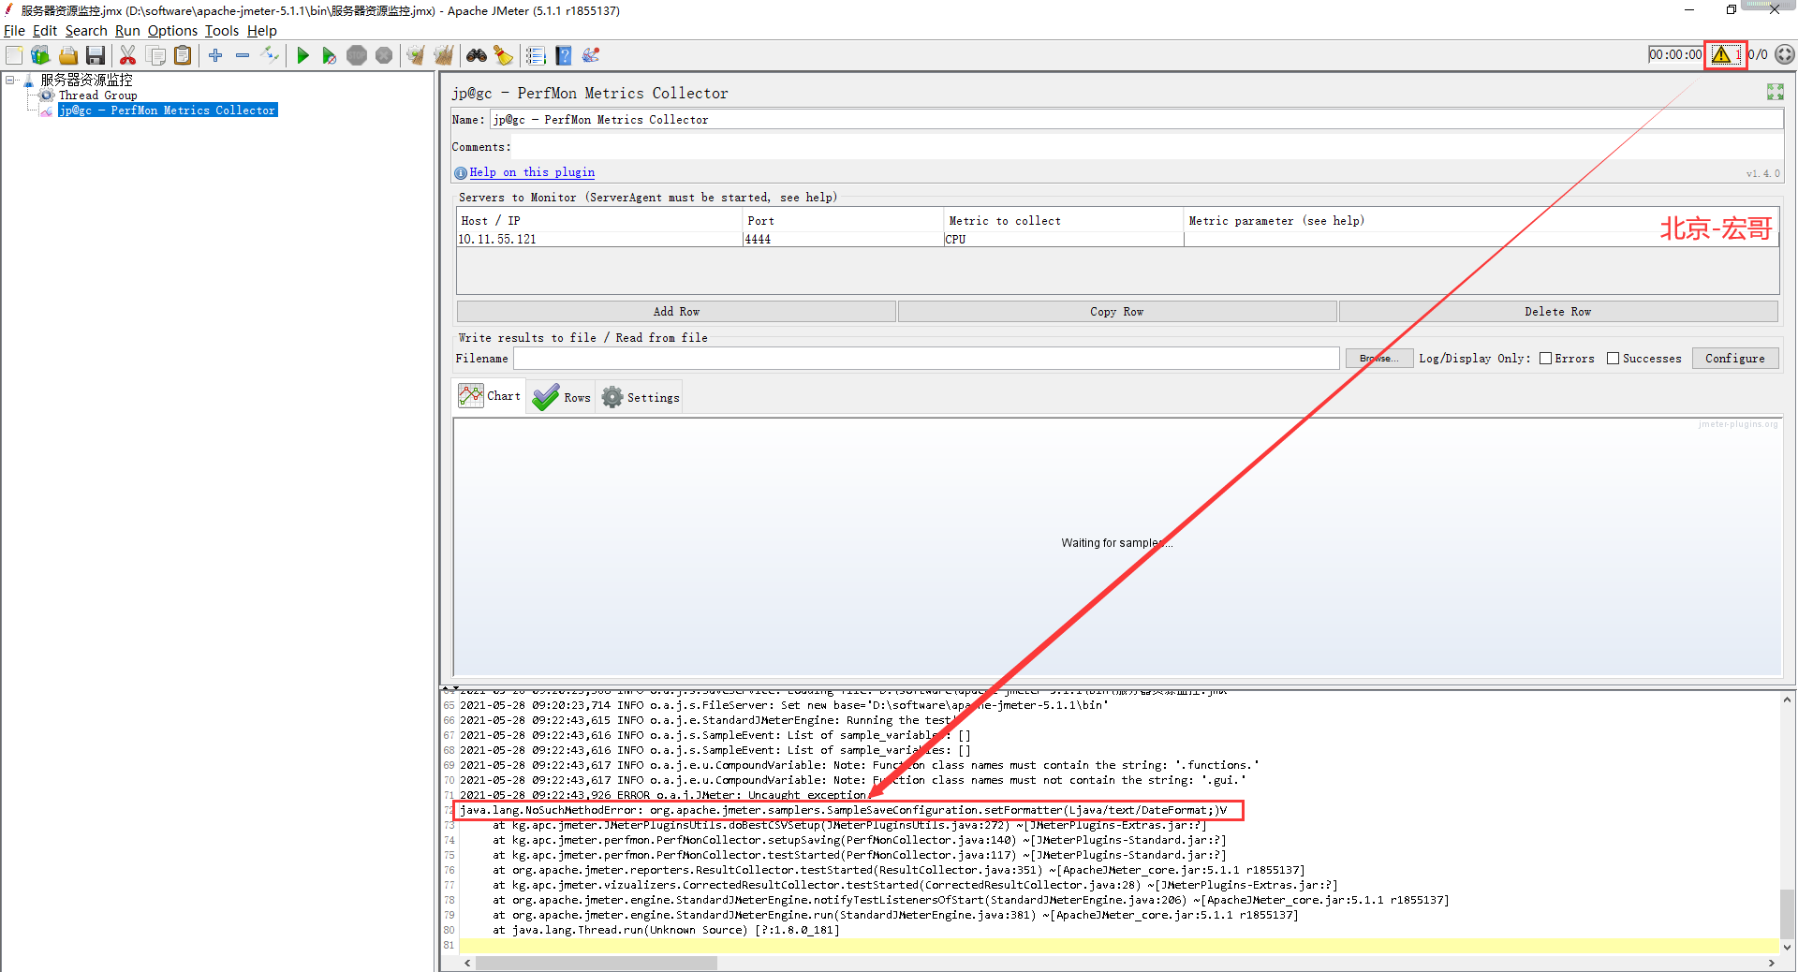Click the log panel scroll-right arrow

point(1771,963)
